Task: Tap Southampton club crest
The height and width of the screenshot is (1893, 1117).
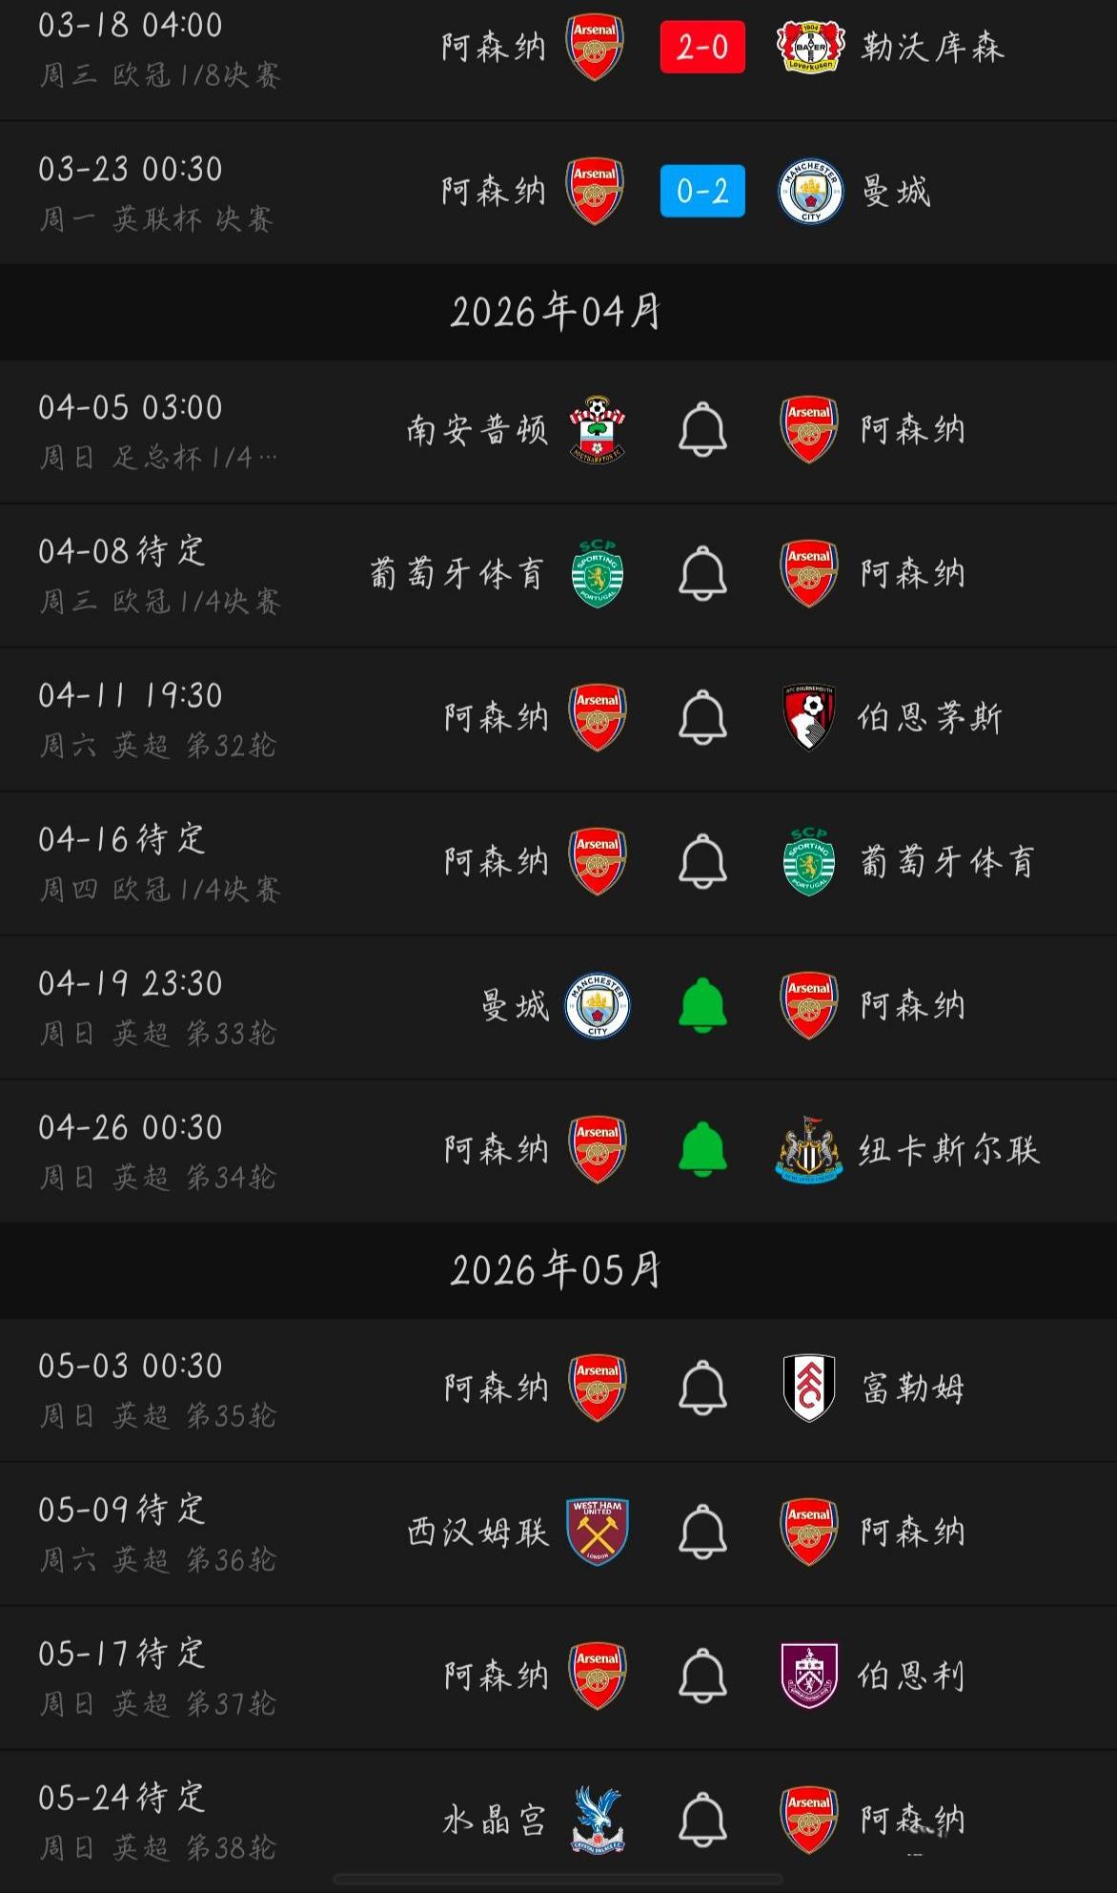Action: tap(598, 430)
